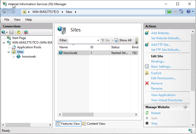Open the Bindings link

(x=158, y=61)
